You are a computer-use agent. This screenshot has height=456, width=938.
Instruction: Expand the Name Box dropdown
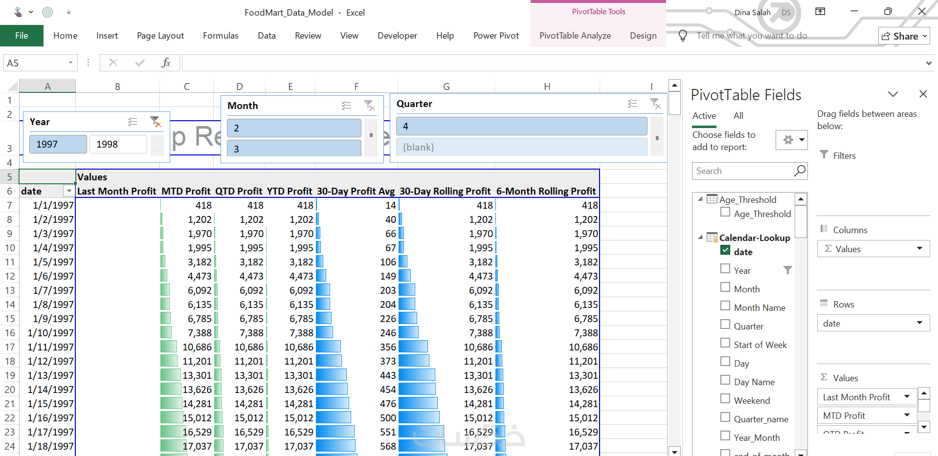(x=70, y=63)
